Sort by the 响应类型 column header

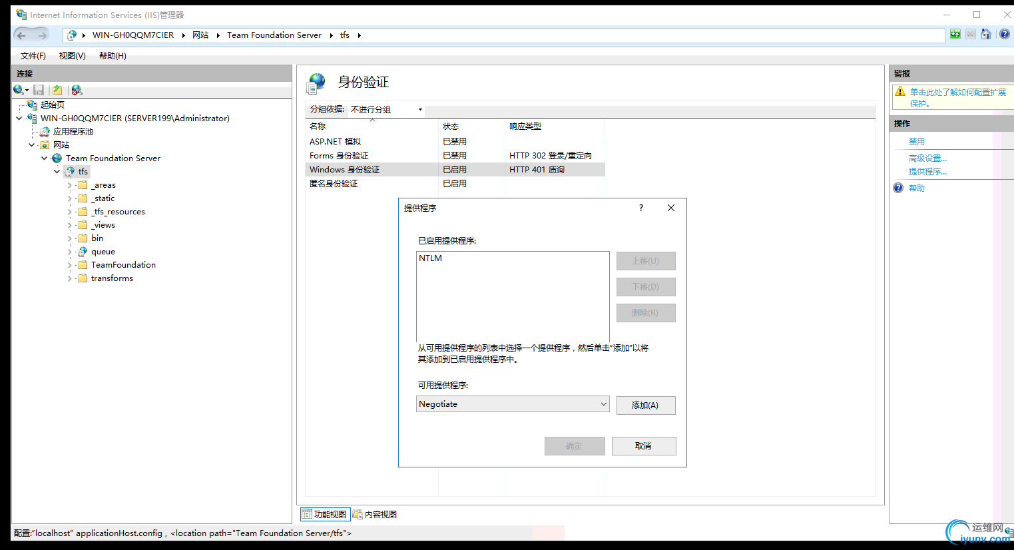[x=555, y=127]
